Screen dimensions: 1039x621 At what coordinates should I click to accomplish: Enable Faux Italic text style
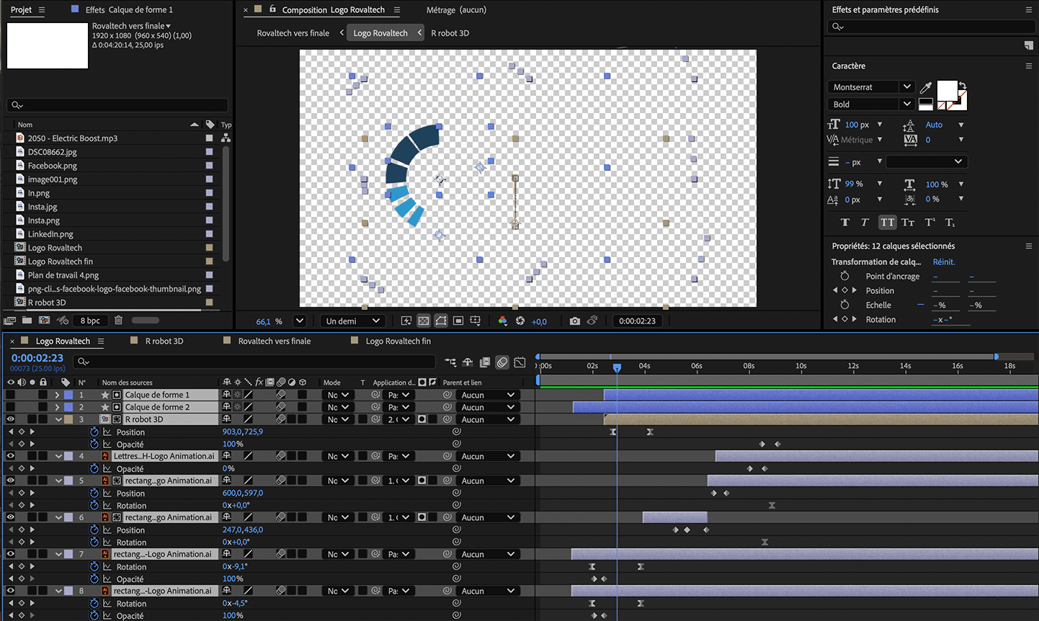coord(865,223)
